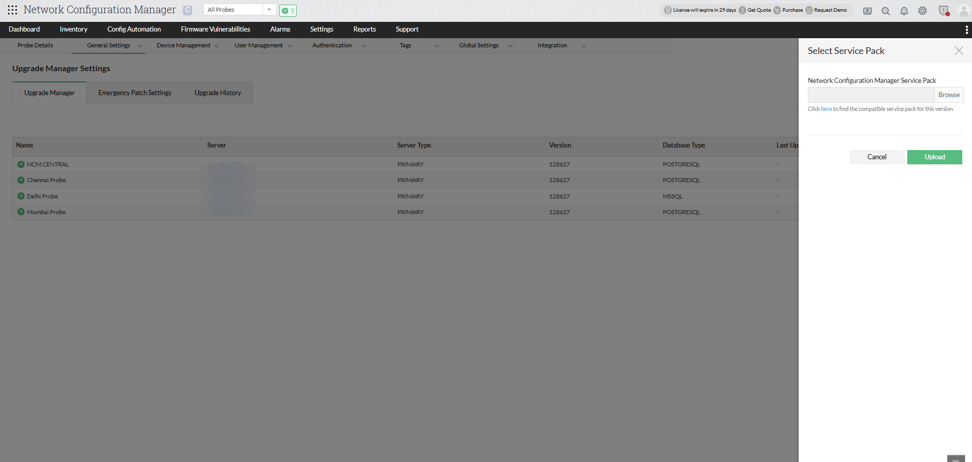Viewport: 972px width, 462px height.
Task: Click the Get Quote link
Action: pos(759,10)
